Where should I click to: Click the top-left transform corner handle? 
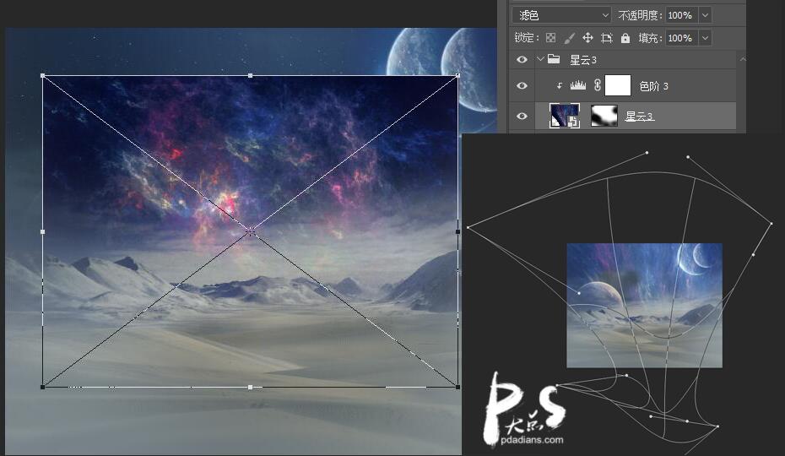pyautogui.click(x=42, y=76)
